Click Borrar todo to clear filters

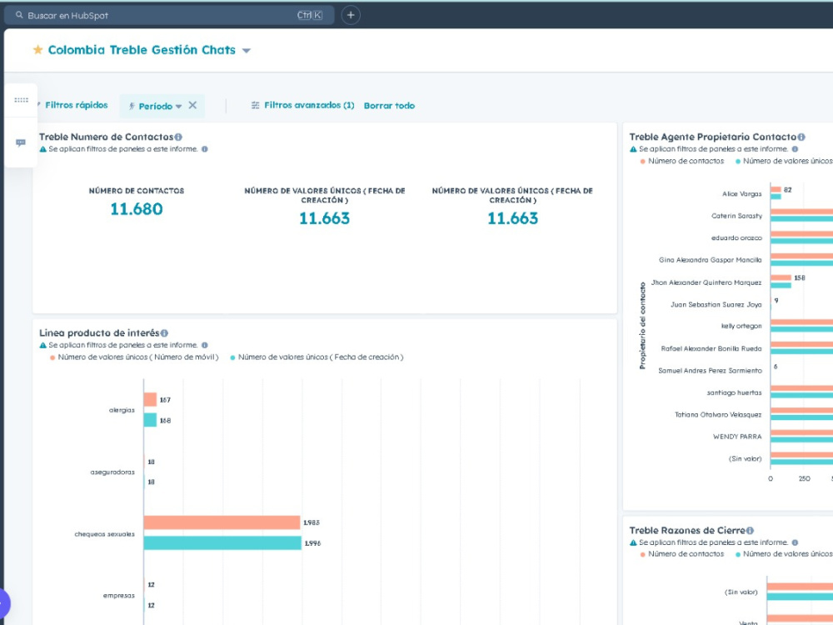click(389, 106)
